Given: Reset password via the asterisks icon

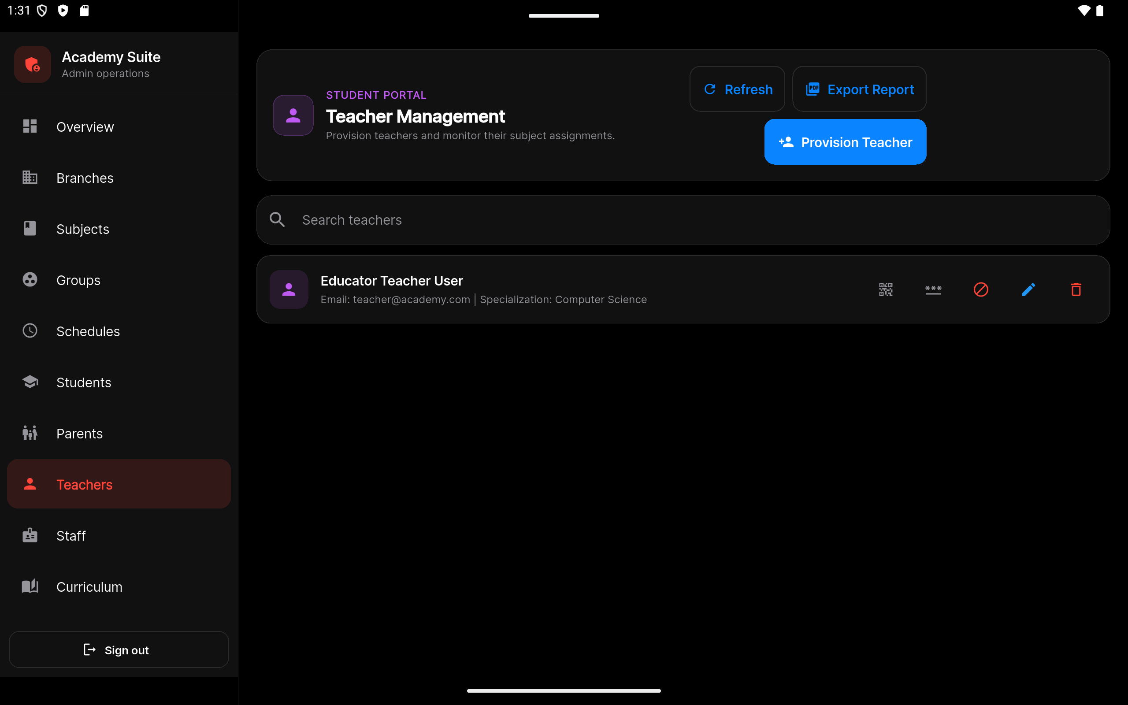Looking at the screenshot, I should [933, 289].
